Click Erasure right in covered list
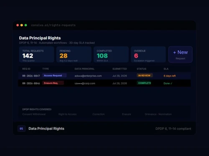Viewport: 209px width, 156px height. click(x=127, y=114)
